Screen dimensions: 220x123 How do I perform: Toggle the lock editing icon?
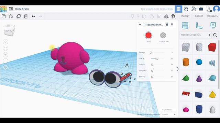point(167,24)
